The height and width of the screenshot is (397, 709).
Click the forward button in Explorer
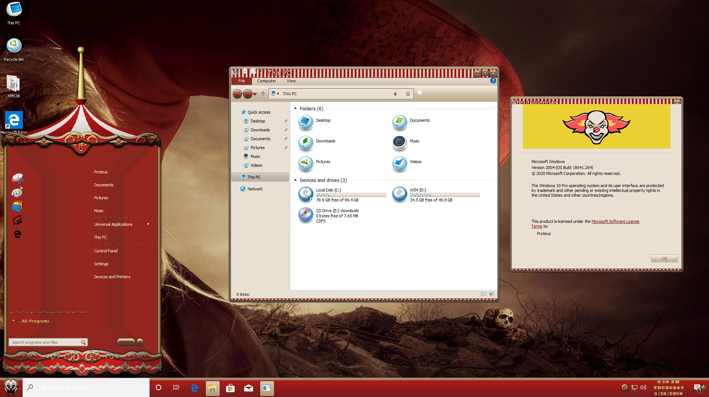[248, 94]
